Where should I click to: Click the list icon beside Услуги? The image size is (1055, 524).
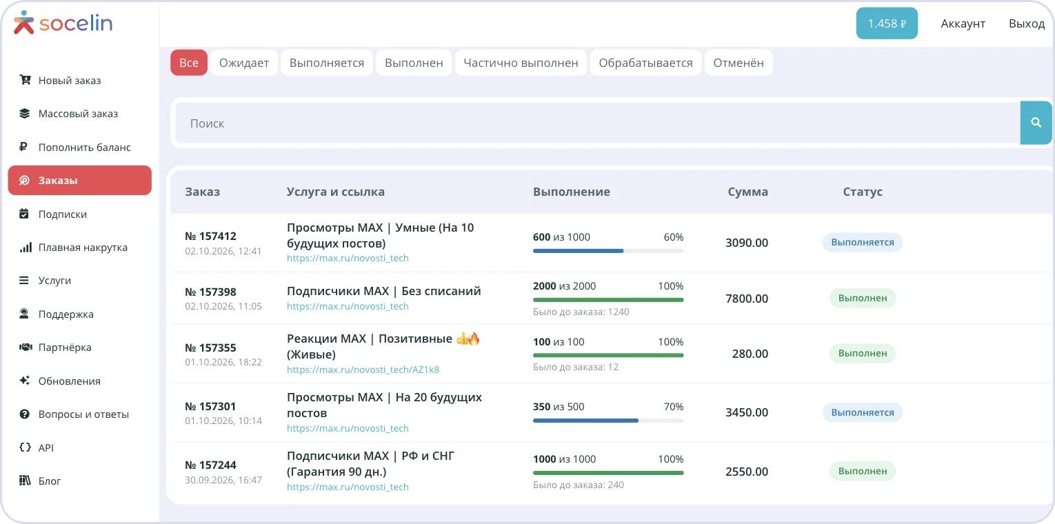tap(24, 281)
